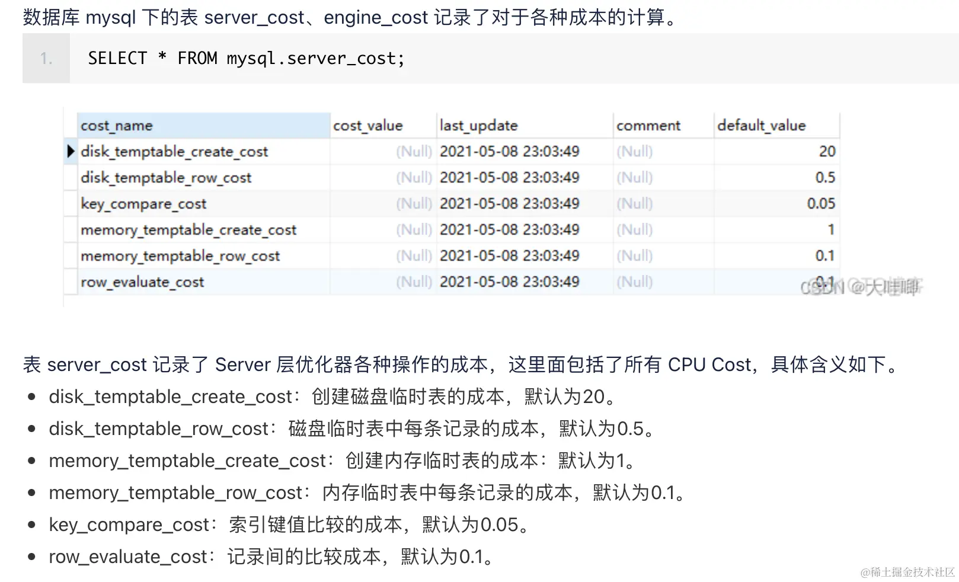This screenshot has width=959, height=582.
Task: Select the key_compare_cost table cell
Action: (204, 204)
